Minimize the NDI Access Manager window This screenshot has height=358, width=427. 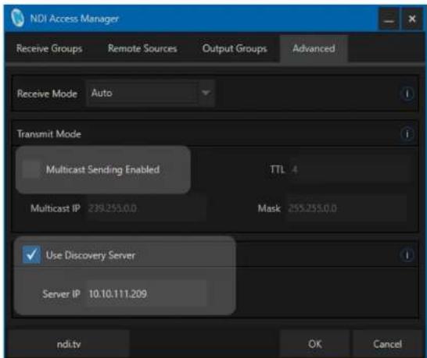389,19
